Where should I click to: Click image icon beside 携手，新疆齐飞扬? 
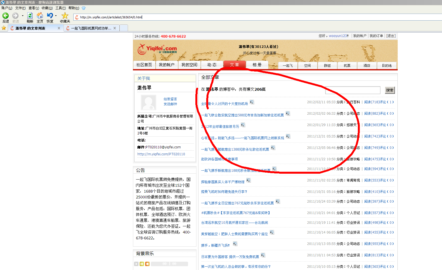tap(235, 244)
